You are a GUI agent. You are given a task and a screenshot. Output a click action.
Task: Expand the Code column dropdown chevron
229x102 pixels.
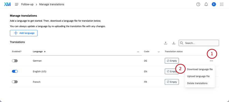[159, 52]
